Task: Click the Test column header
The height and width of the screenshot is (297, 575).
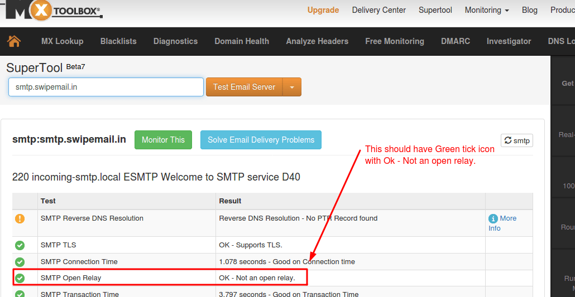Action: tap(48, 201)
